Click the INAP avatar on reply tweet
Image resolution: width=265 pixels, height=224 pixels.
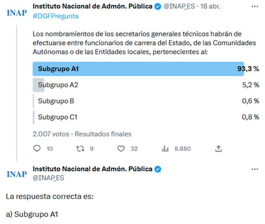point(17,174)
